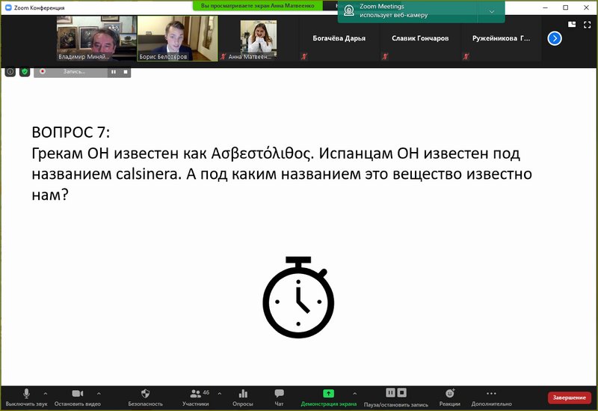Maximize the Zoom window
598x411 pixels.
coord(566,7)
